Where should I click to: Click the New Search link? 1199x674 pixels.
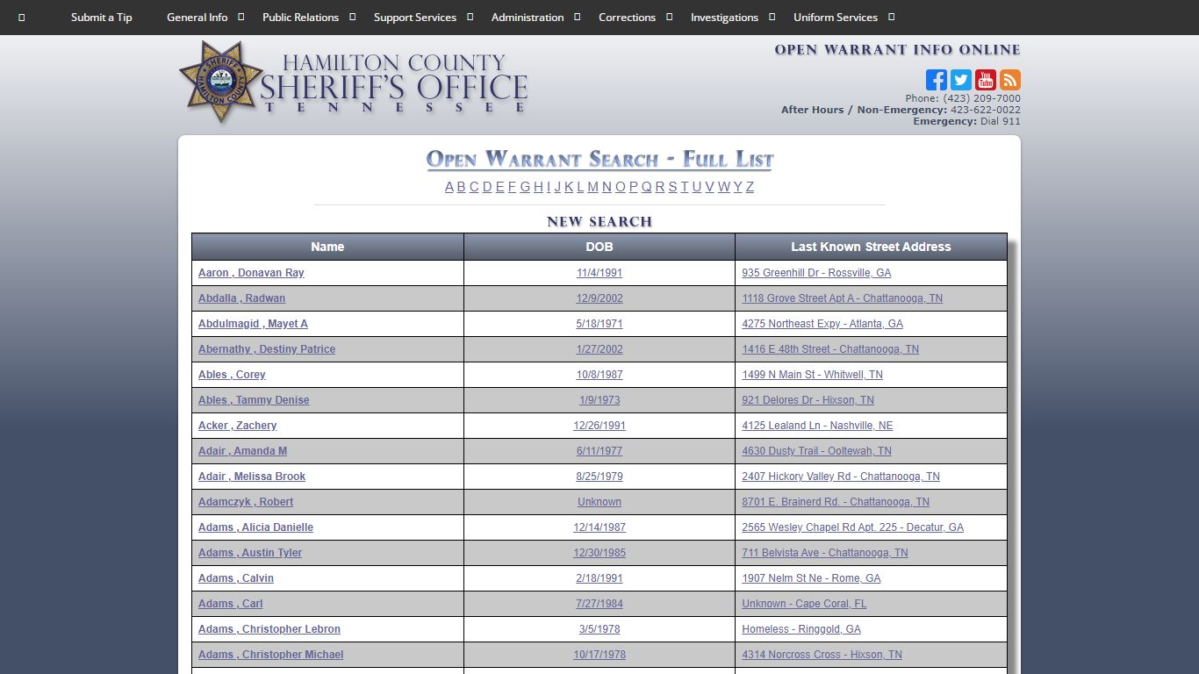tap(599, 222)
